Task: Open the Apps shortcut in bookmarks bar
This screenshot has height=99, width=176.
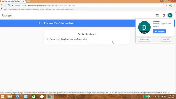Action: coord(4,9)
